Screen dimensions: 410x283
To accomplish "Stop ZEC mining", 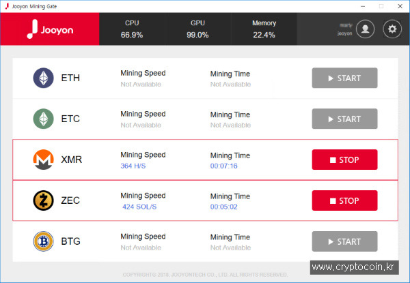I will pos(344,200).
